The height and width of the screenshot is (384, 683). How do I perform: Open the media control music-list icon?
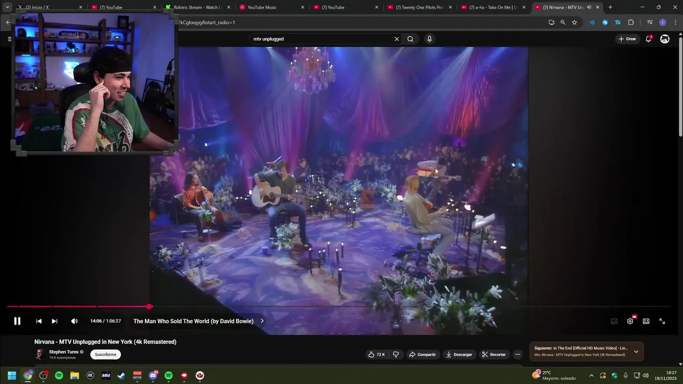coord(649,22)
